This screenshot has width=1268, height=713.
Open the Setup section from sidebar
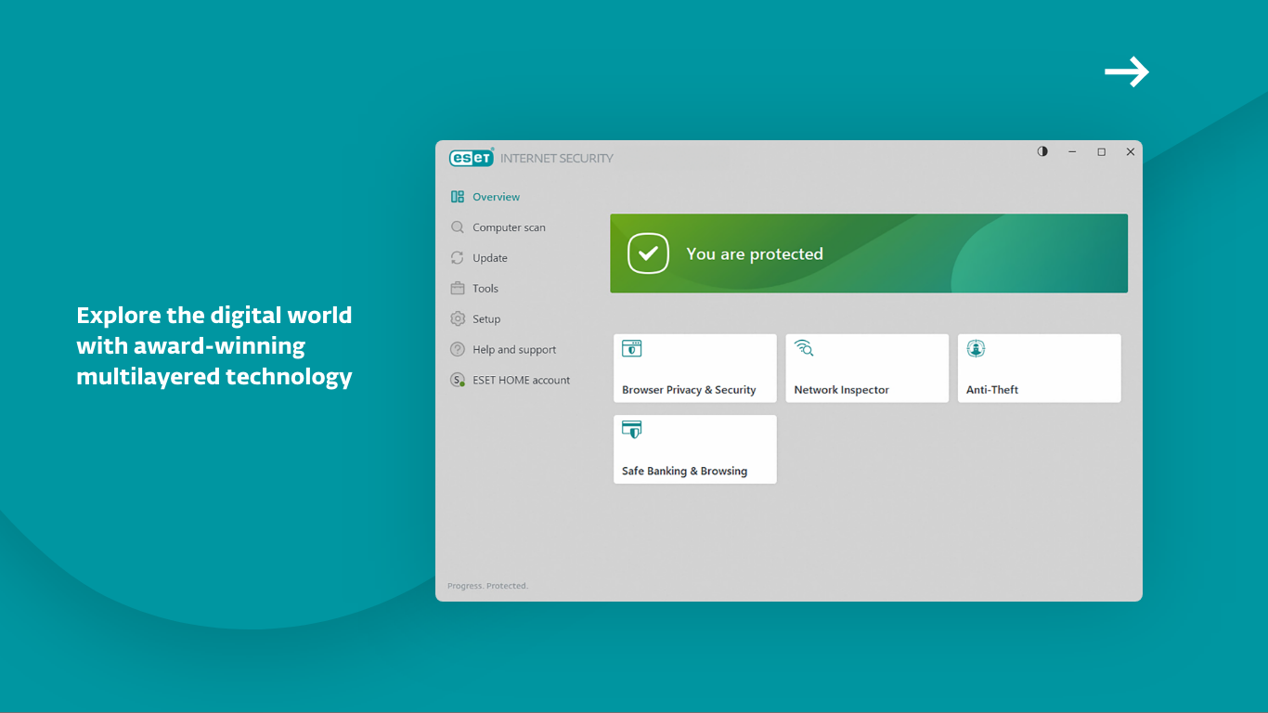tap(486, 318)
